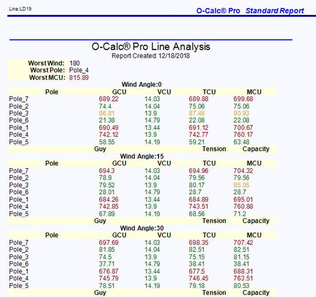Screen dimensions: 316x297
Task: Select the orange GCU value 86.81
Action: (107, 113)
